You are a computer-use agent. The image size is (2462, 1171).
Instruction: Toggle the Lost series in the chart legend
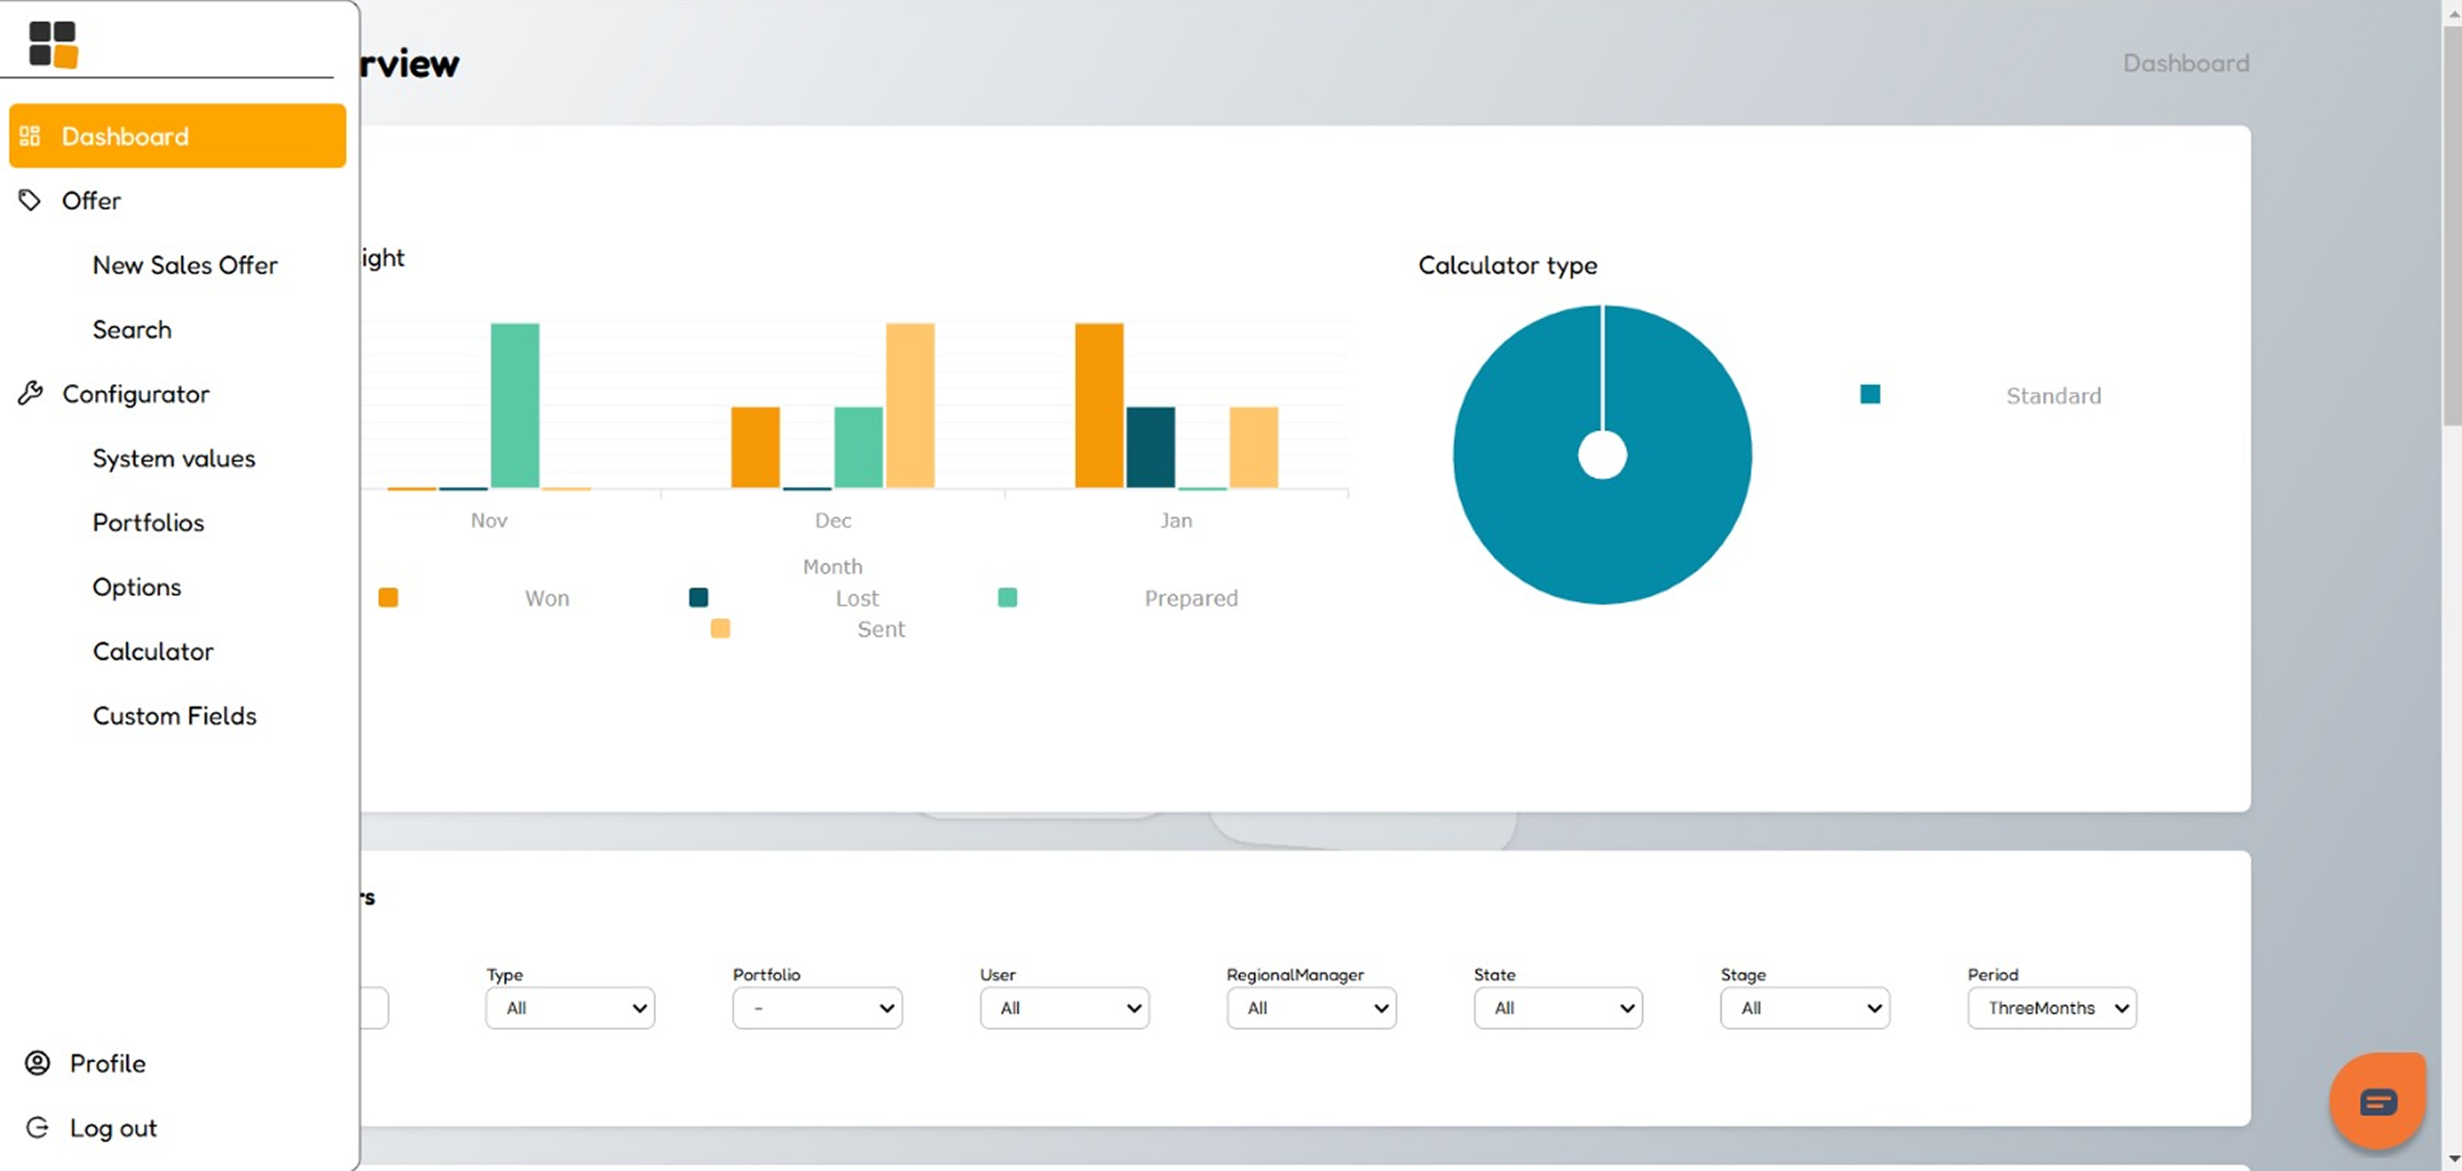[x=699, y=596]
